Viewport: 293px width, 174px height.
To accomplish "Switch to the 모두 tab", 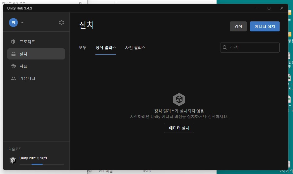I will pyautogui.click(x=83, y=48).
